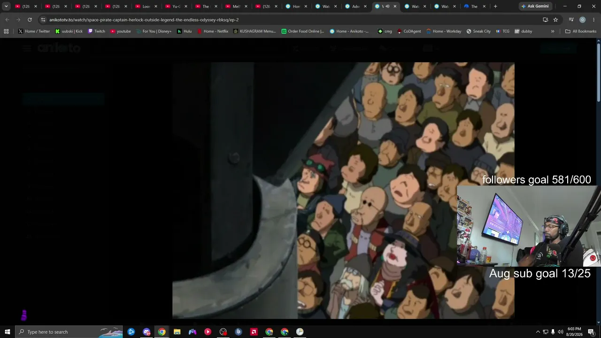Open the tab search dropdown arrow
The image size is (601, 338).
(6, 6)
